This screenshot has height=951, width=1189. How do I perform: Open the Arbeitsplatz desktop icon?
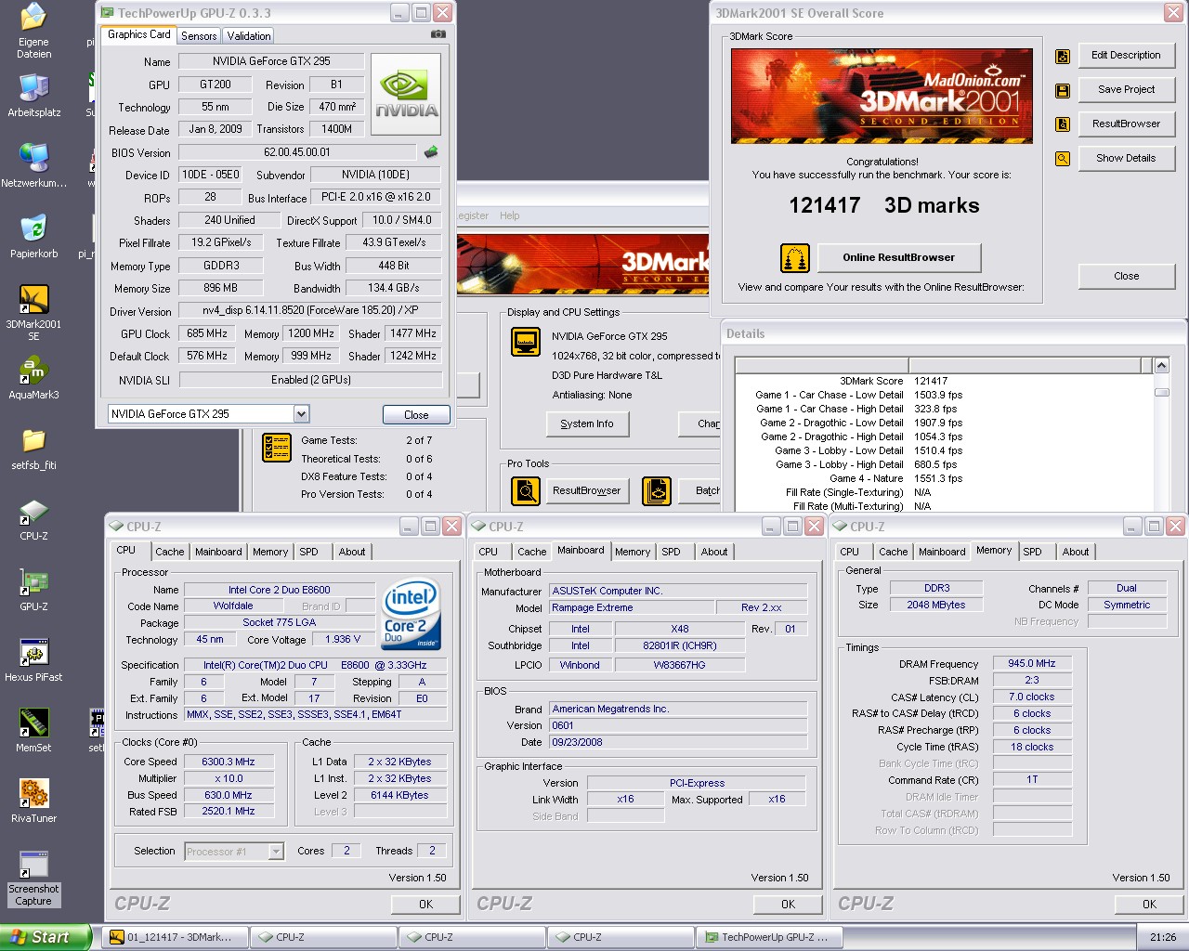pos(33,95)
